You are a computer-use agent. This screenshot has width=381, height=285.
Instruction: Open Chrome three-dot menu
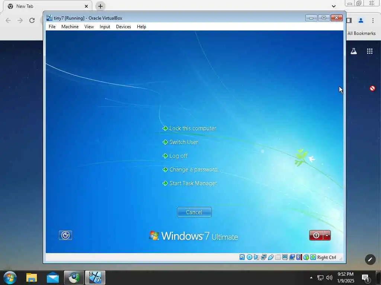pos(373,21)
